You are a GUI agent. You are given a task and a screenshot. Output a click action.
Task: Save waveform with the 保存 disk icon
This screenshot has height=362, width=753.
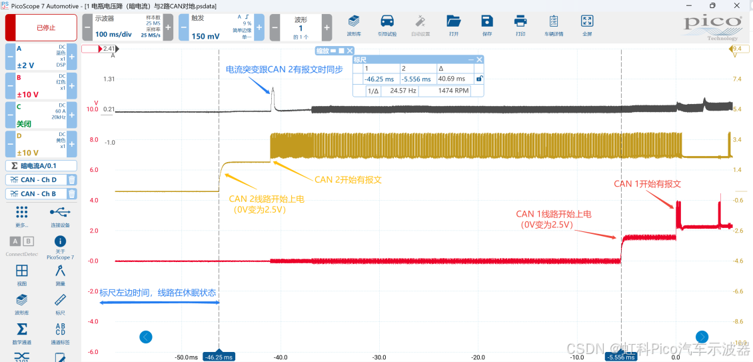[x=487, y=25]
